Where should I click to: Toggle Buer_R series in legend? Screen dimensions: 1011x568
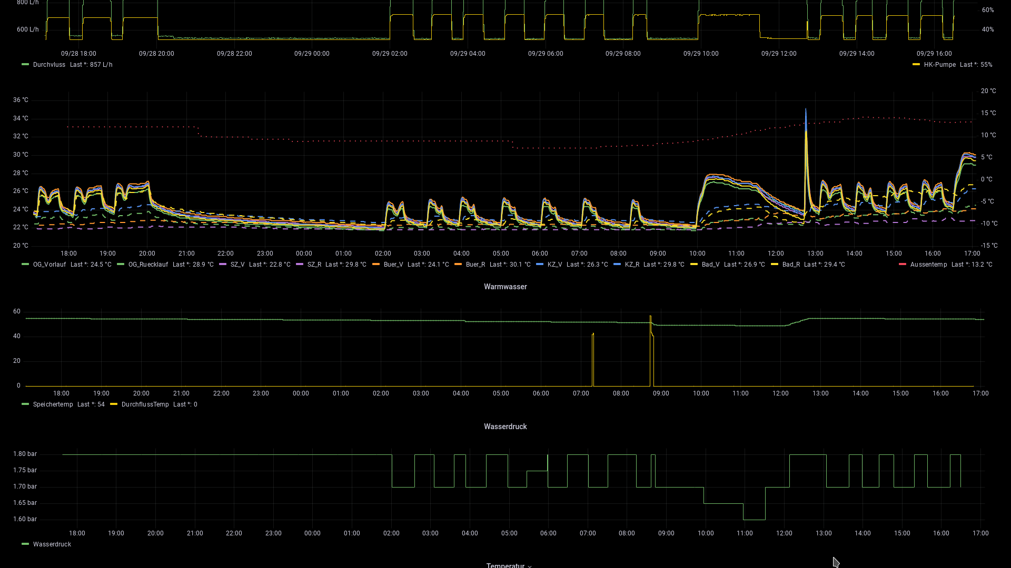pos(475,265)
